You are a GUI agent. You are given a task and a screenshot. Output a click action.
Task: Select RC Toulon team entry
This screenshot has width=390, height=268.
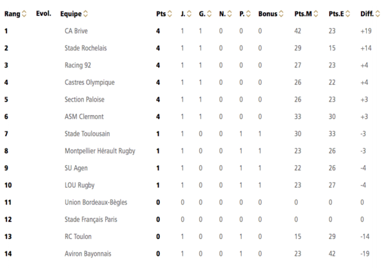(x=78, y=237)
